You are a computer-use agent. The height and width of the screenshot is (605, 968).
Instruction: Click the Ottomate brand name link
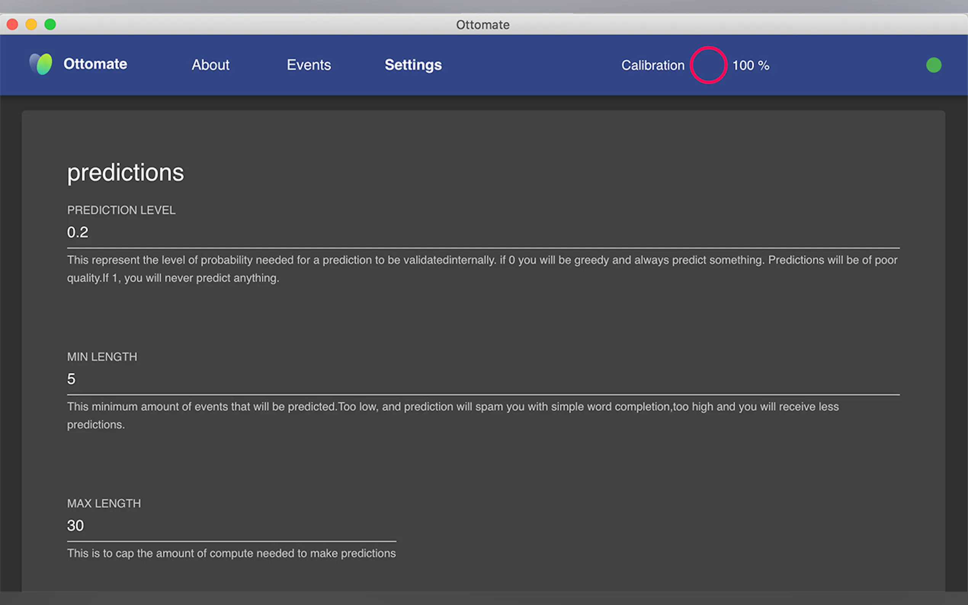click(95, 64)
